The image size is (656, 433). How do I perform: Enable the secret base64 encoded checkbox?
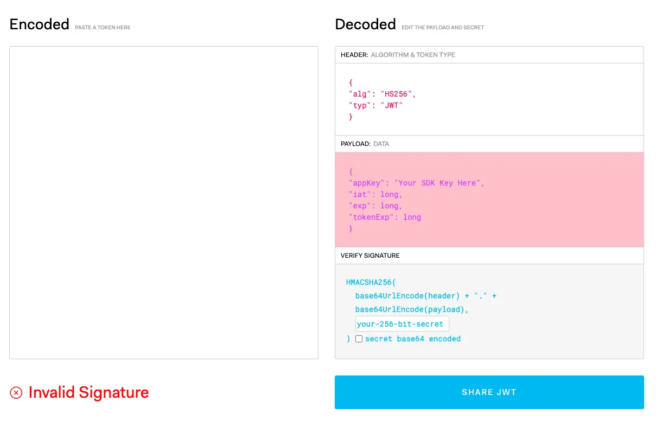pyautogui.click(x=359, y=339)
